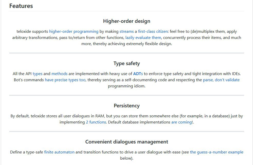
Task: Click the API types link
Action: [38, 74]
